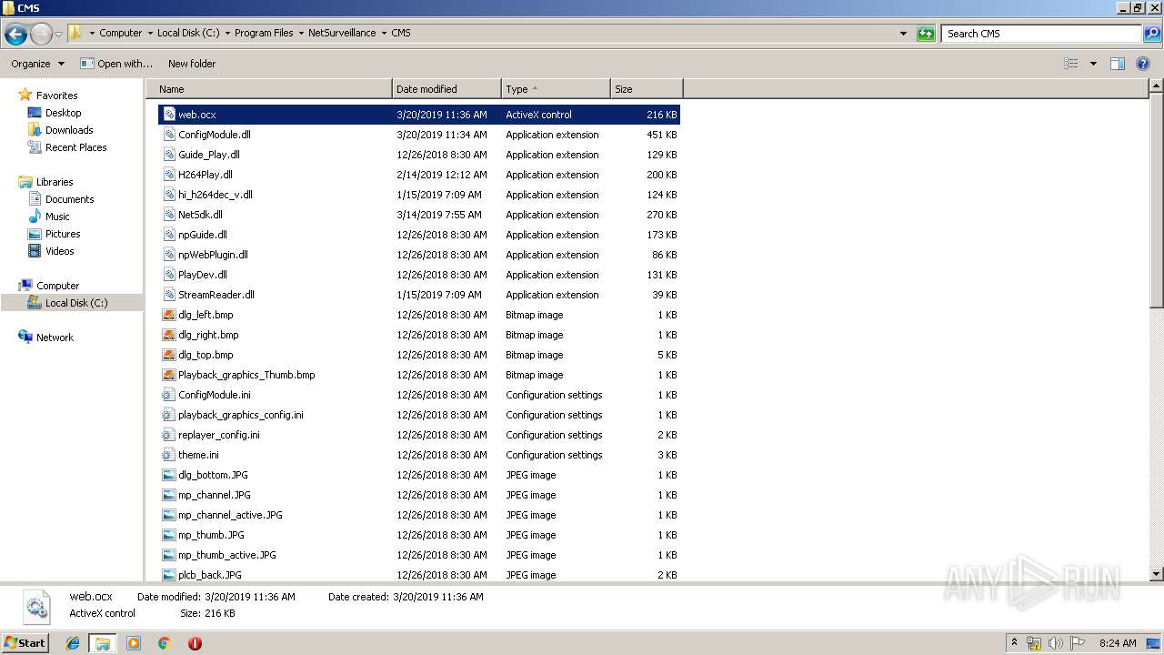Click the scrollbar down arrow
Screen dimensions: 1164x655
pyautogui.click(x=1157, y=574)
